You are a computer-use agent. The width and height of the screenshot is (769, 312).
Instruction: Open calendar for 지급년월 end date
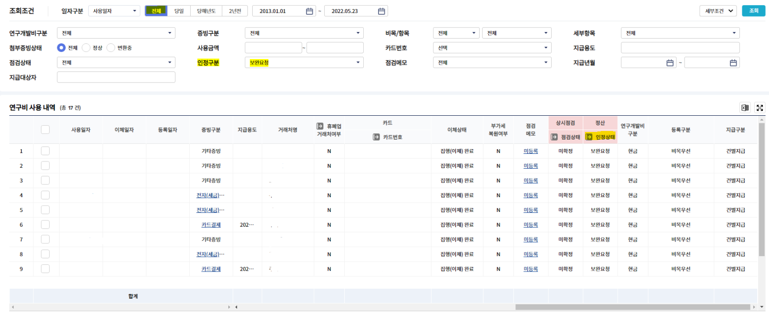tap(733, 62)
